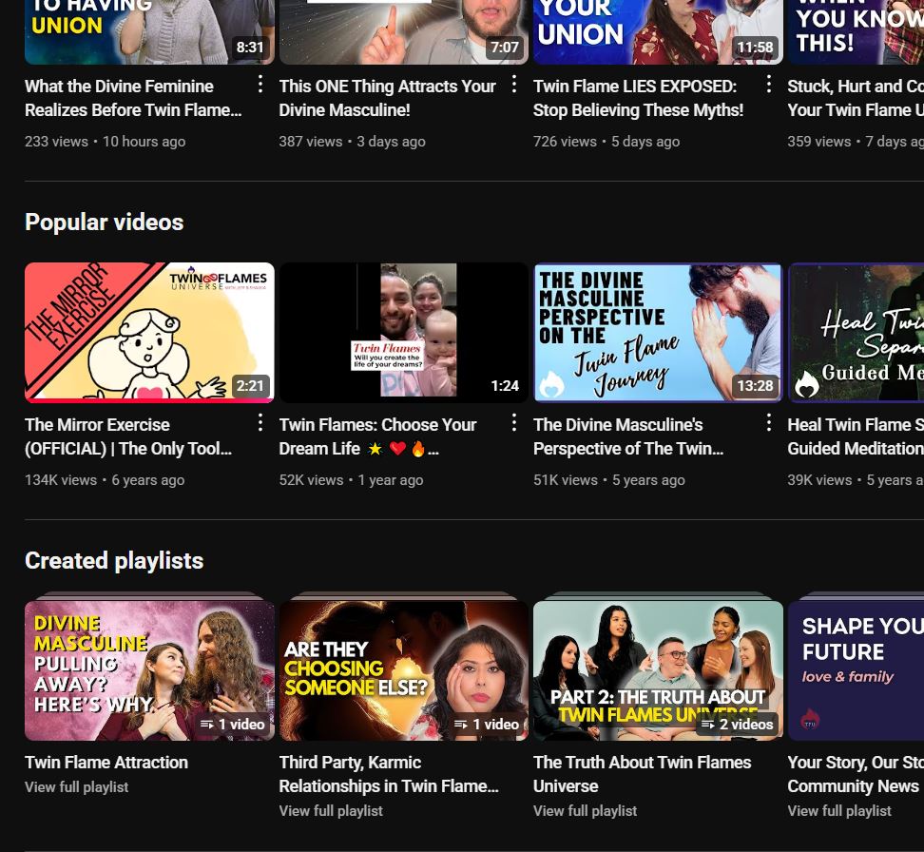Open Divine Masculine Perspective video thumbnail
Image resolution: width=924 pixels, height=852 pixels.
pyautogui.click(x=658, y=333)
